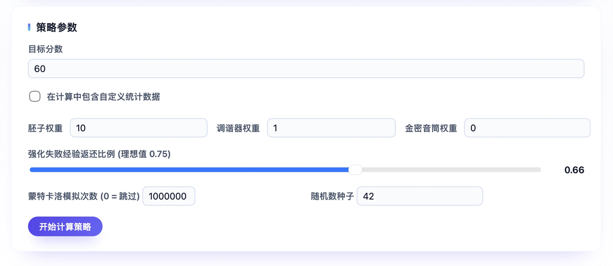This screenshot has width=613, height=266.
Task: Click the 目标分数 input showing 60
Action: [306, 69]
